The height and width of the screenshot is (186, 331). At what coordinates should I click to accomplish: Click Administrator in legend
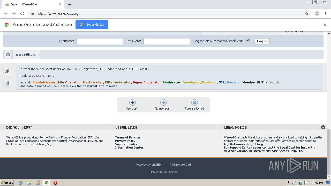point(44,82)
